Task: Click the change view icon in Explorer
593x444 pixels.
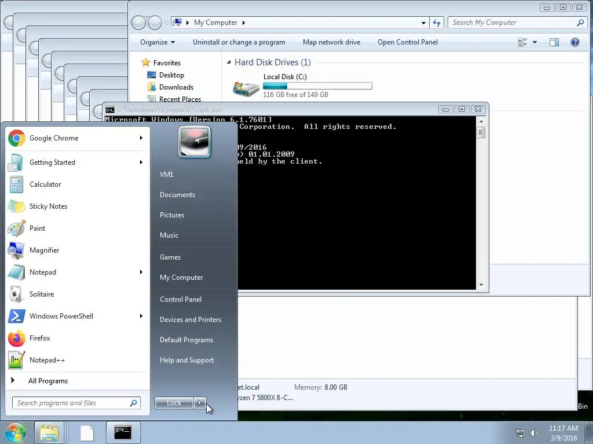Action: coord(522,42)
